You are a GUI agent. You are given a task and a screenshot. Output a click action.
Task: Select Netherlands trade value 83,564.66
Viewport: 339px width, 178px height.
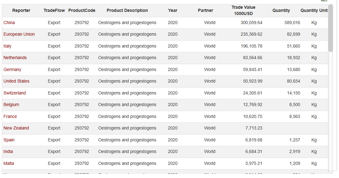[252, 58]
